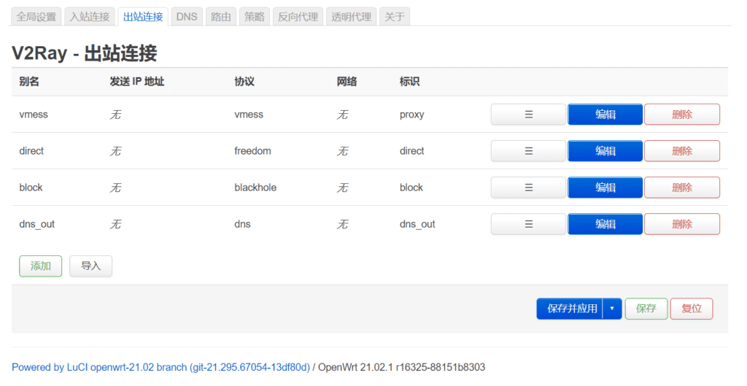747x386 pixels.
Task: Open the DNS tab
Action: (187, 17)
